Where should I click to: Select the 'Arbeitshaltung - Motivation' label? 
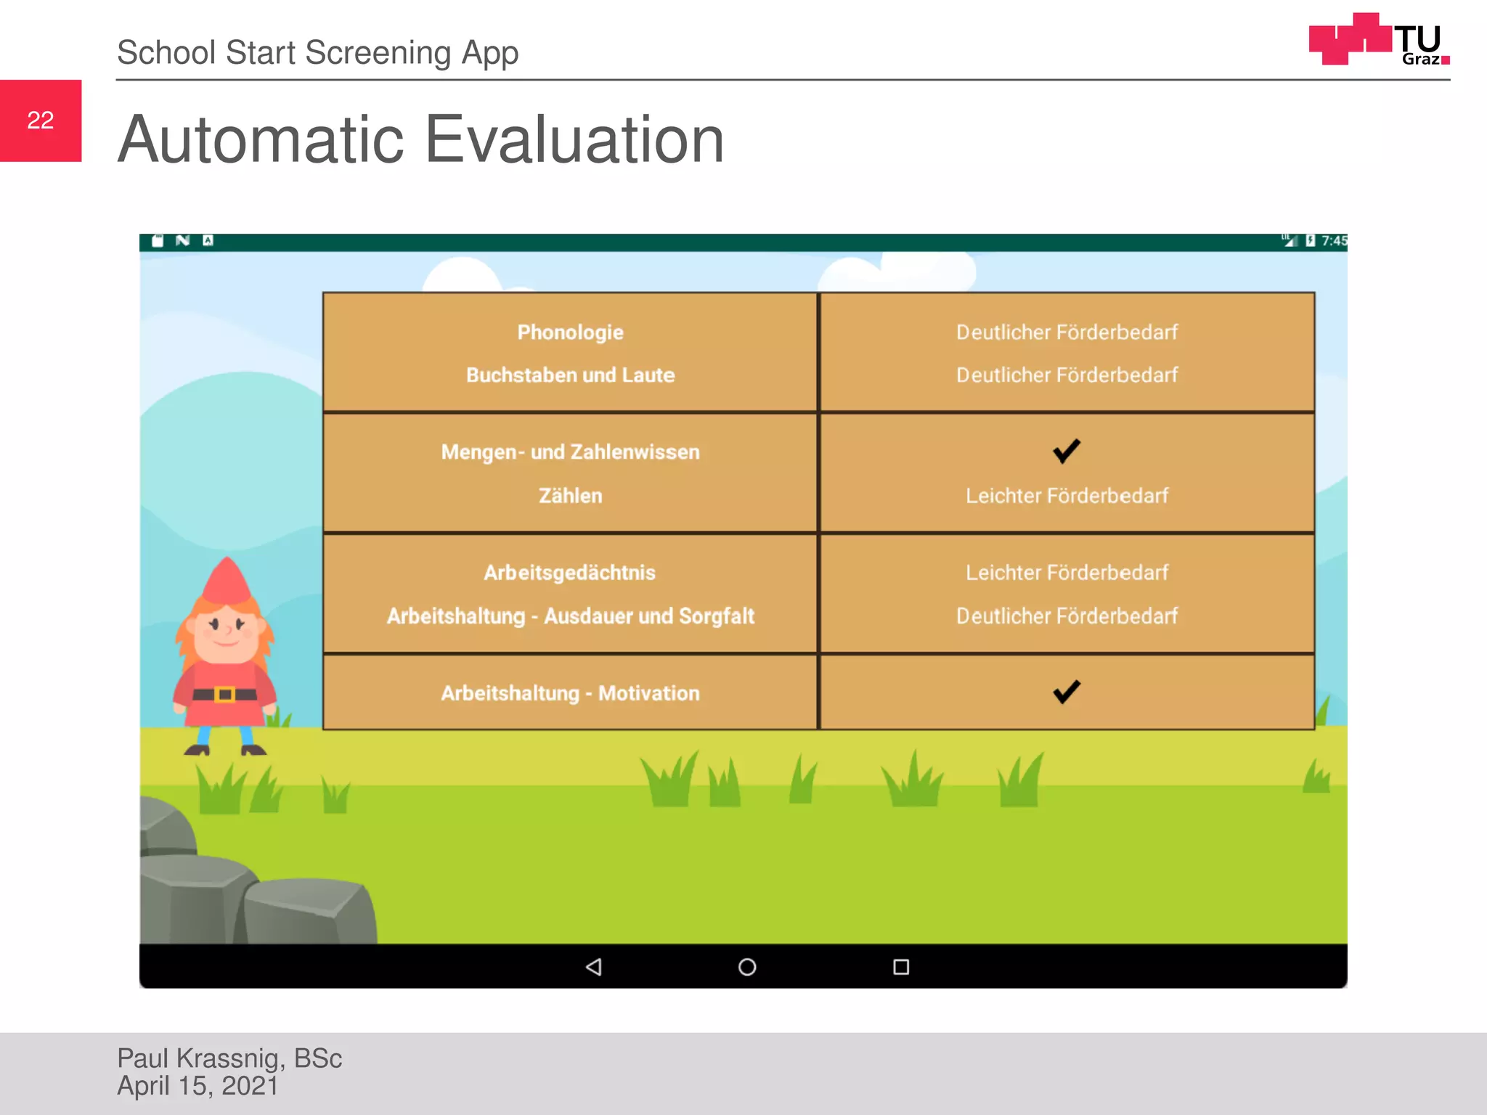(570, 693)
